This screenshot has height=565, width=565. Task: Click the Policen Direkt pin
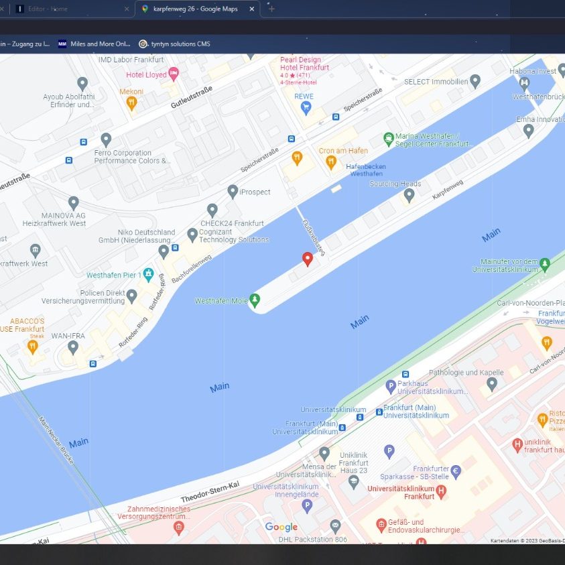pyautogui.click(x=131, y=296)
